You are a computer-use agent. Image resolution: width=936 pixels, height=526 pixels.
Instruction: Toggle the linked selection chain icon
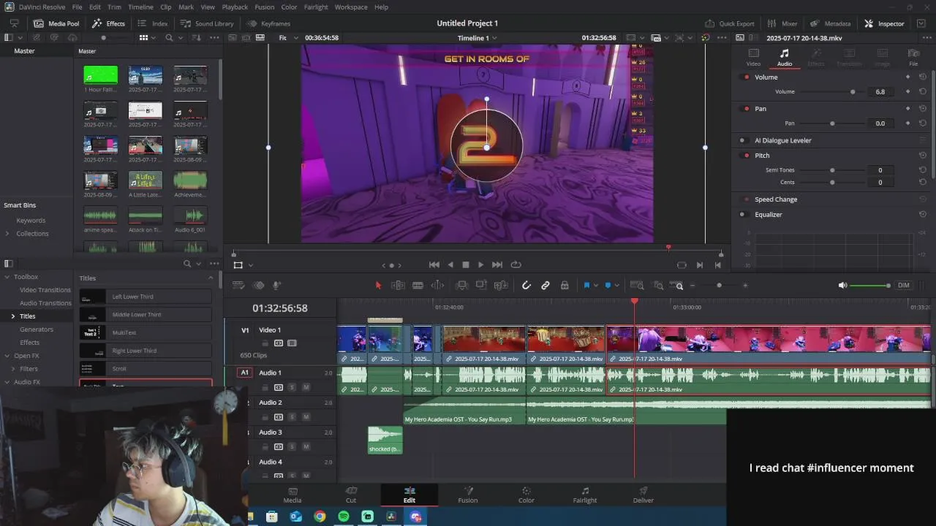click(x=546, y=286)
